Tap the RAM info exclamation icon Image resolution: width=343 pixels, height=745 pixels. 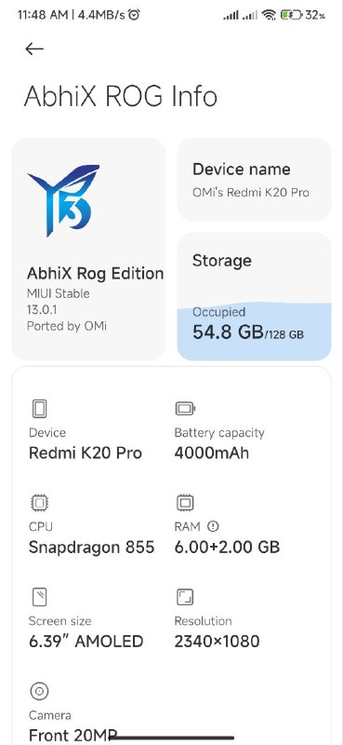click(x=214, y=526)
